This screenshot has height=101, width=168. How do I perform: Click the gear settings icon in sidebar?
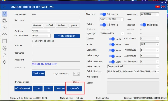coord(4,14)
